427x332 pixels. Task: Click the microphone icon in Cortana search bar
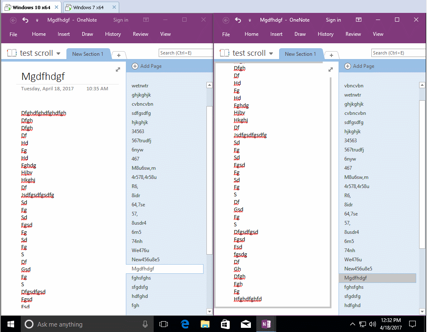point(144,323)
